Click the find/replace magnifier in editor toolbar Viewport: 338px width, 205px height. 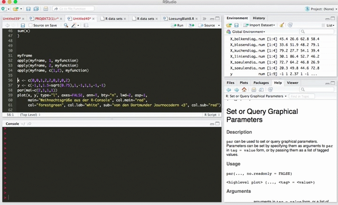66,25
